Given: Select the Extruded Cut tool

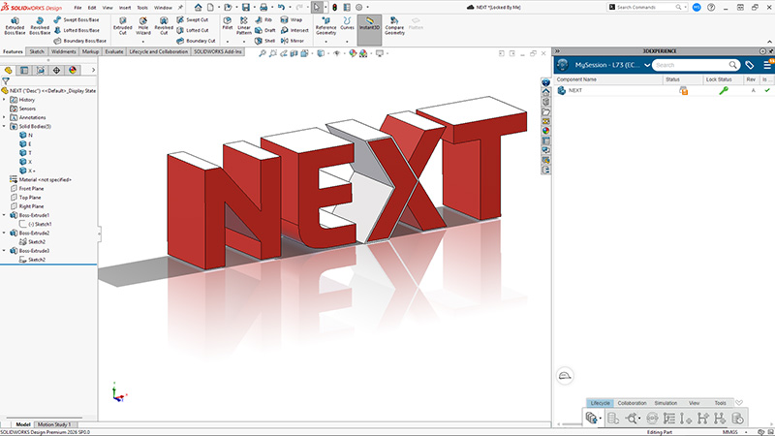Looking at the screenshot, I should (x=123, y=26).
